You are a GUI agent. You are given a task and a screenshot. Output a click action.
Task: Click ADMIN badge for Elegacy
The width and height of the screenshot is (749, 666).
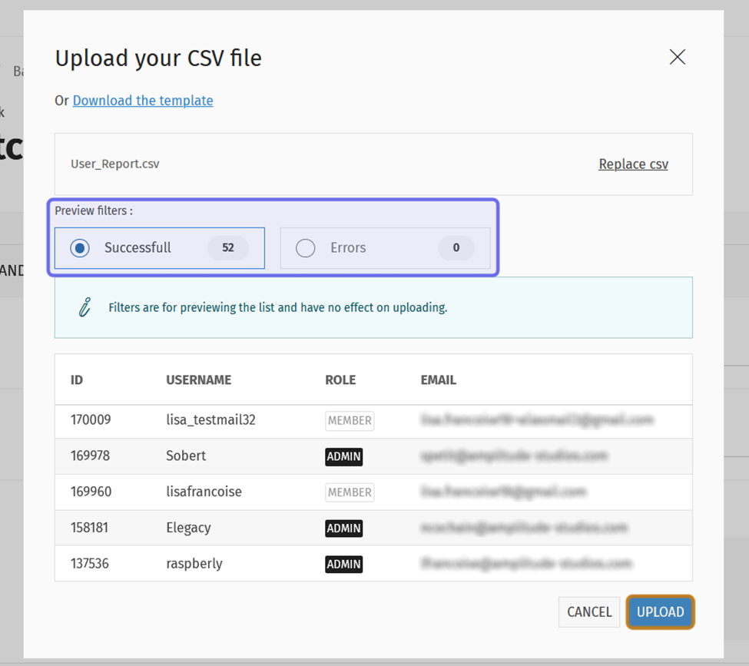[344, 528]
